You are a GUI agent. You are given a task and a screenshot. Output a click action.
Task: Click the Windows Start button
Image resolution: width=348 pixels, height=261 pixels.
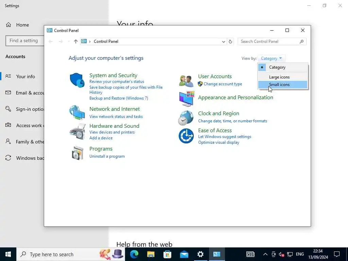tap(8, 254)
